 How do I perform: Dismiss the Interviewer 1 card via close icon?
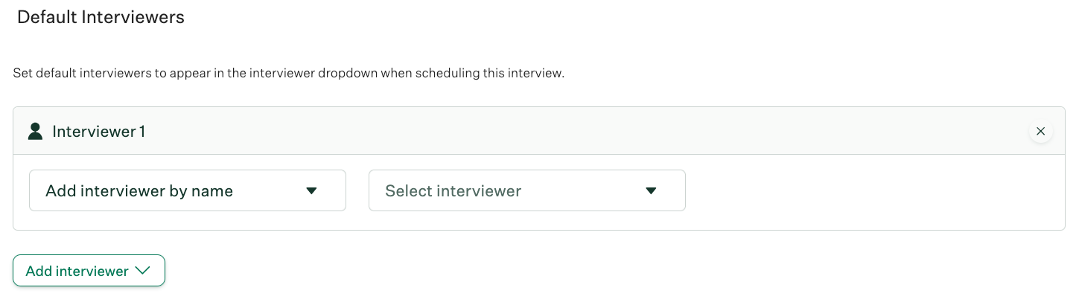[x=1040, y=132]
